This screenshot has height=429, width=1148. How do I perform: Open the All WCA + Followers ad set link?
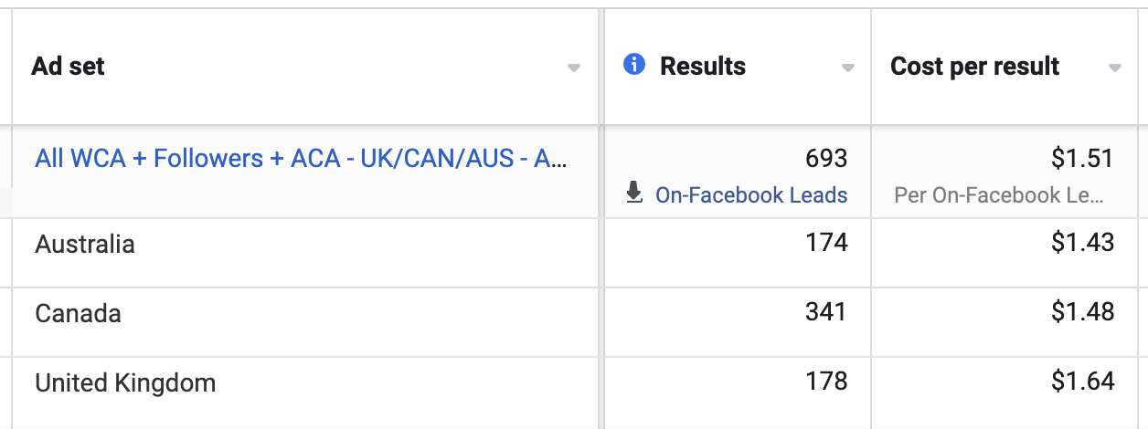[303, 159]
